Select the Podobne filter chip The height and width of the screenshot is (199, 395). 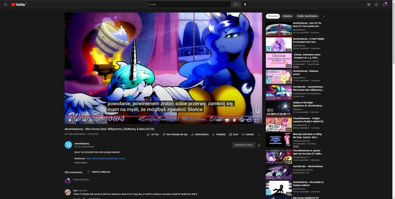click(x=287, y=16)
